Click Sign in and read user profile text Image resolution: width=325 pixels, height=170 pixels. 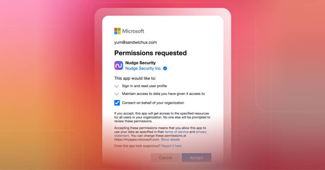click(x=145, y=86)
